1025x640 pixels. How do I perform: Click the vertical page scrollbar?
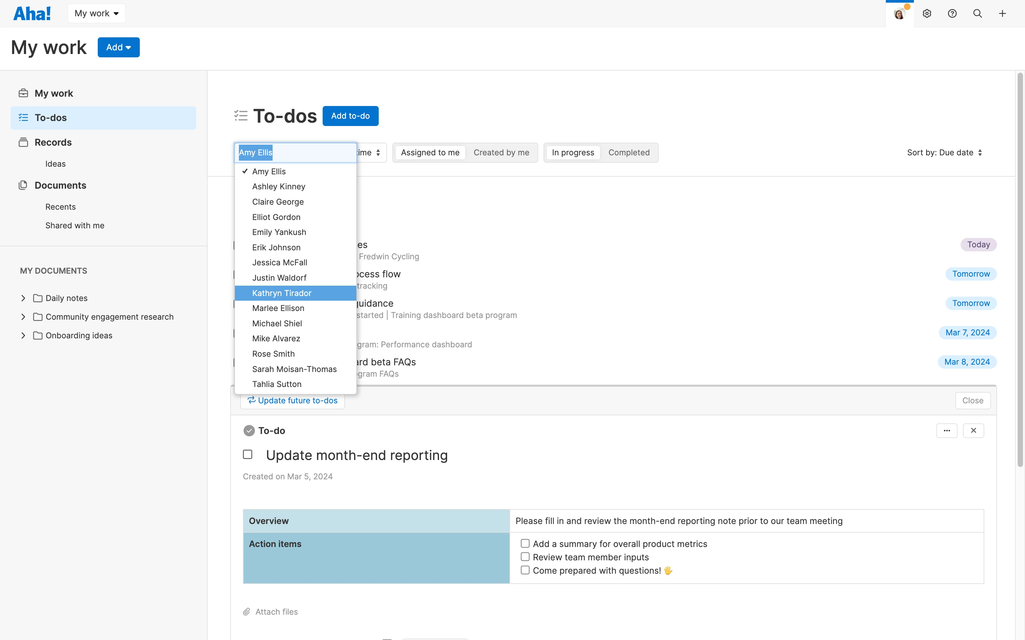point(1020,271)
